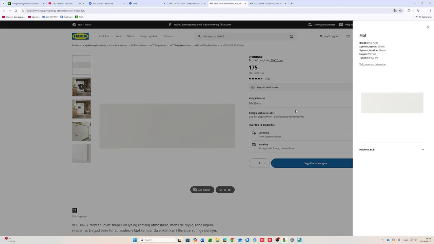Click the address bar URL

56,11
